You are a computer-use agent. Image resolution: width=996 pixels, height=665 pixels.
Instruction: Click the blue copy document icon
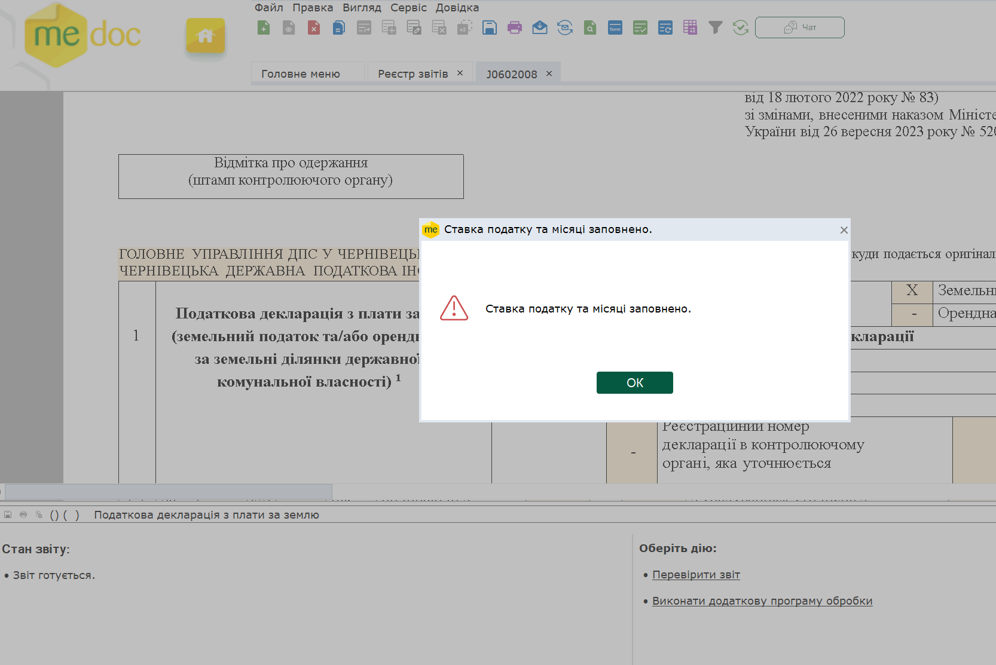[339, 27]
